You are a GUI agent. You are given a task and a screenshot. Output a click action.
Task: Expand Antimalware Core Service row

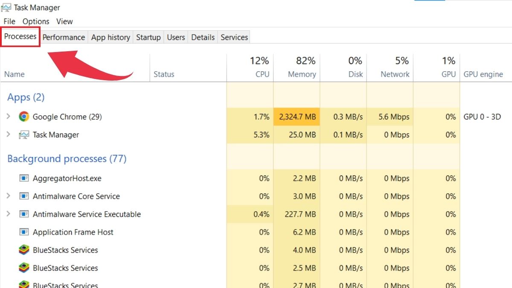coord(8,196)
